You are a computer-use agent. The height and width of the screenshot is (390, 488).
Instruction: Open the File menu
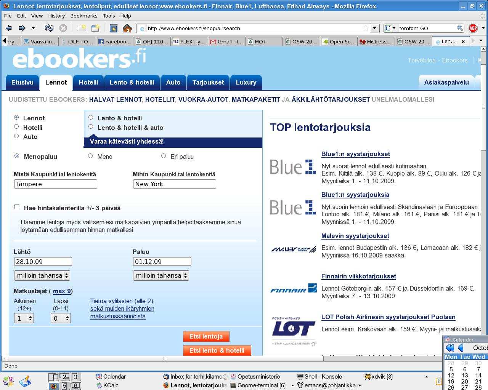(x=8, y=16)
